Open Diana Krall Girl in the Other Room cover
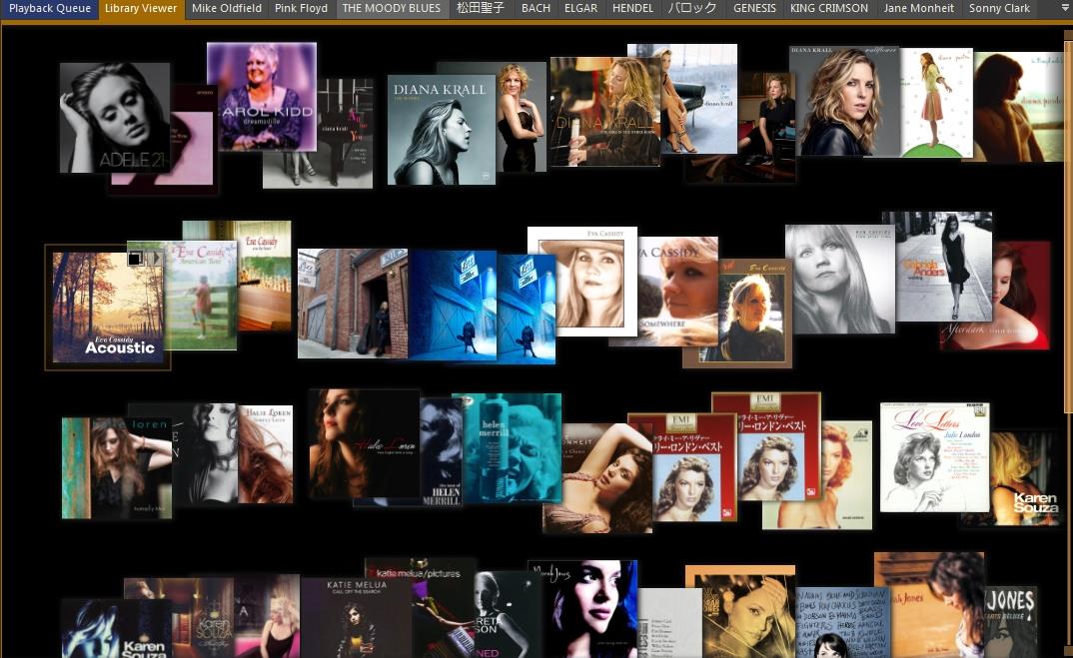The height and width of the screenshot is (658, 1073). click(604, 112)
